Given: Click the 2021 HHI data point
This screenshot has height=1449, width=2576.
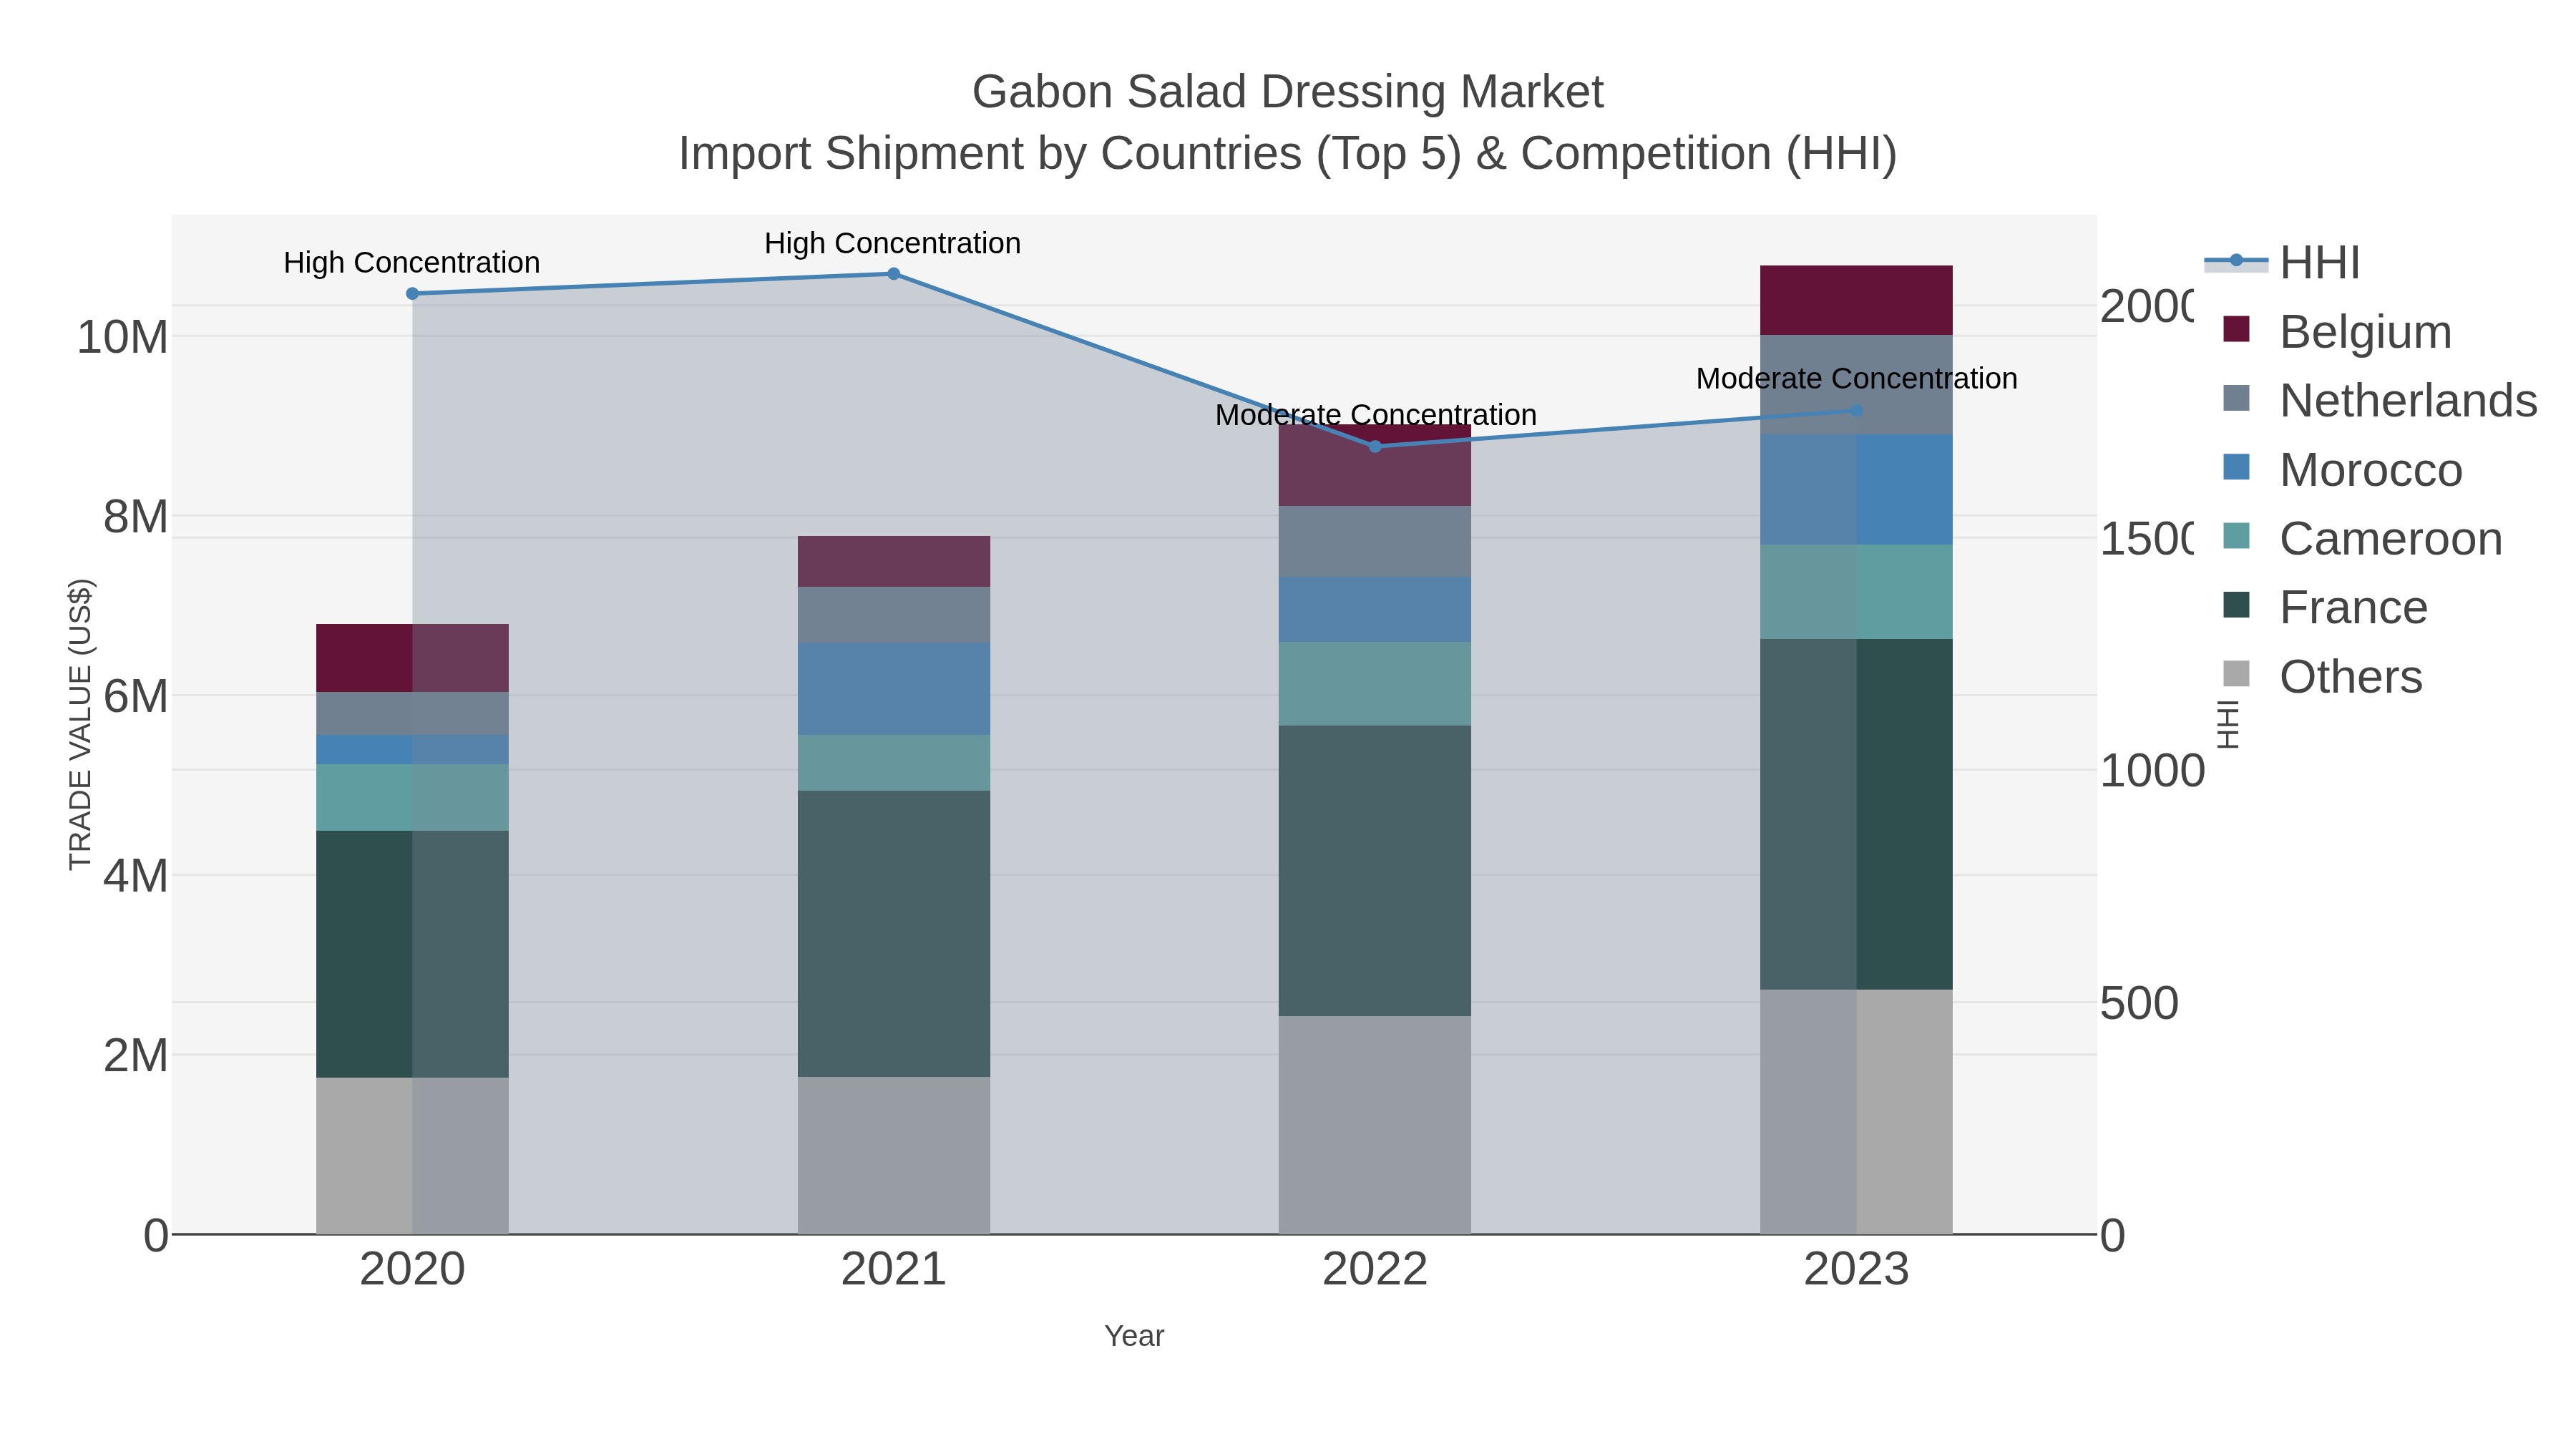Looking at the screenshot, I should point(894,274).
